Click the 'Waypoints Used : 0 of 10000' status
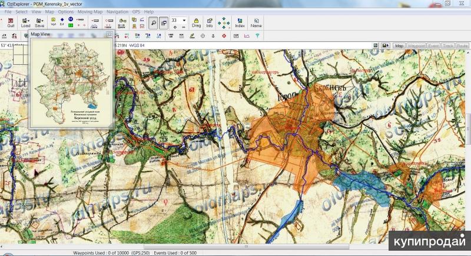471x256 pixels. click(x=101, y=253)
